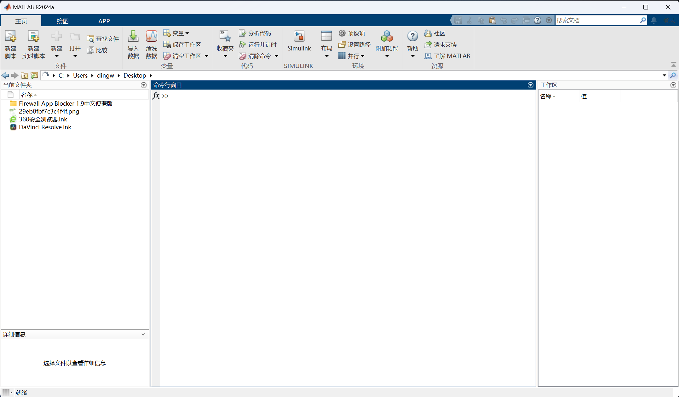Viewport: 679px width, 397px height.
Task: Click Analyze Code (分析代码) button
Action: (x=255, y=33)
